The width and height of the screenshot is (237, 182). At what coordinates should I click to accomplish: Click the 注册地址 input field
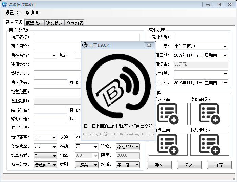tap(57, 64)
